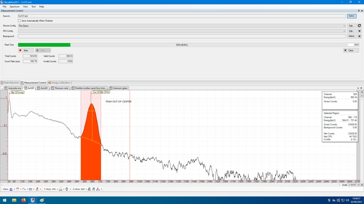This screenshot has height=204, width=364.
Task: Open LOG scale dropdown arrow
Action: point(64,189)
